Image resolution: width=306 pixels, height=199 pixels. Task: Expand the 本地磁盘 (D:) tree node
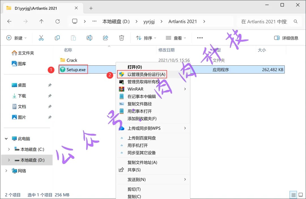click(x=9, y=160)
